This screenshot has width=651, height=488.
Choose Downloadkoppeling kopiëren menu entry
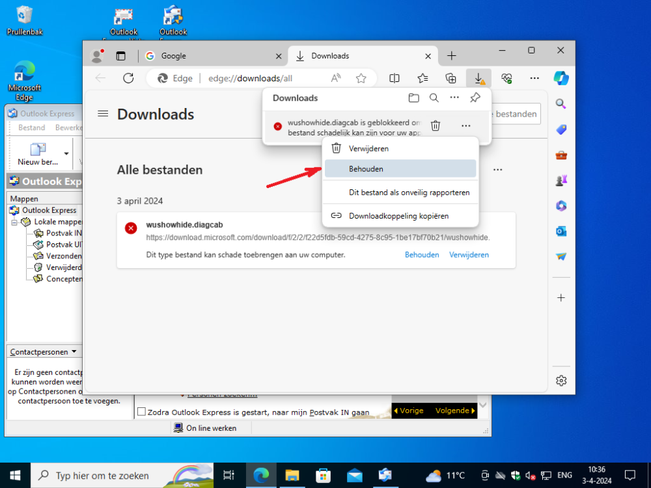(x=400, y=215)
